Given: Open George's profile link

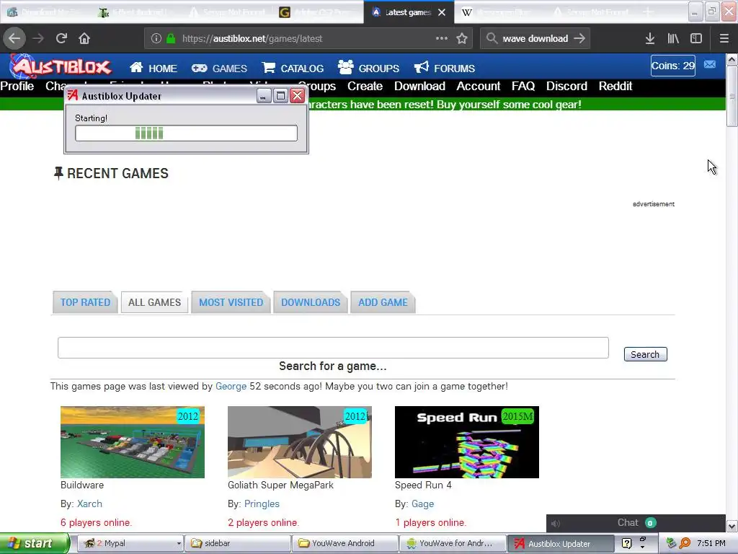Looking at the screenshot, I should 231,387.
